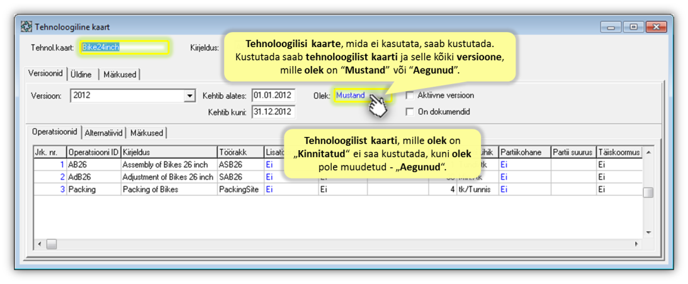Click the table's scroll right arrow
Viewport: 688px width, 284px height.
637,244
